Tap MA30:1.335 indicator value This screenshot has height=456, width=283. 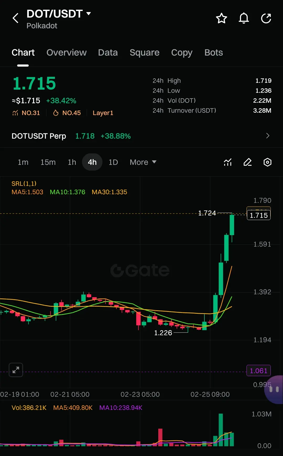coord(110,192)
